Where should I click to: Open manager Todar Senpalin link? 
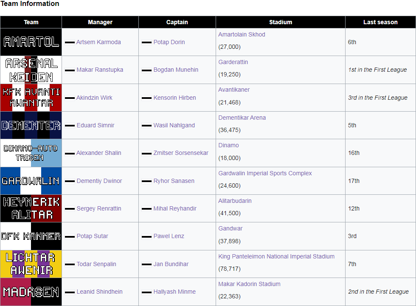tap(96, 264)
